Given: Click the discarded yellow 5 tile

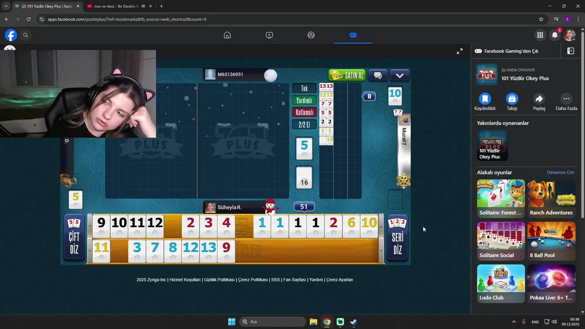Looking at the screenshot, I should (76, 200).
